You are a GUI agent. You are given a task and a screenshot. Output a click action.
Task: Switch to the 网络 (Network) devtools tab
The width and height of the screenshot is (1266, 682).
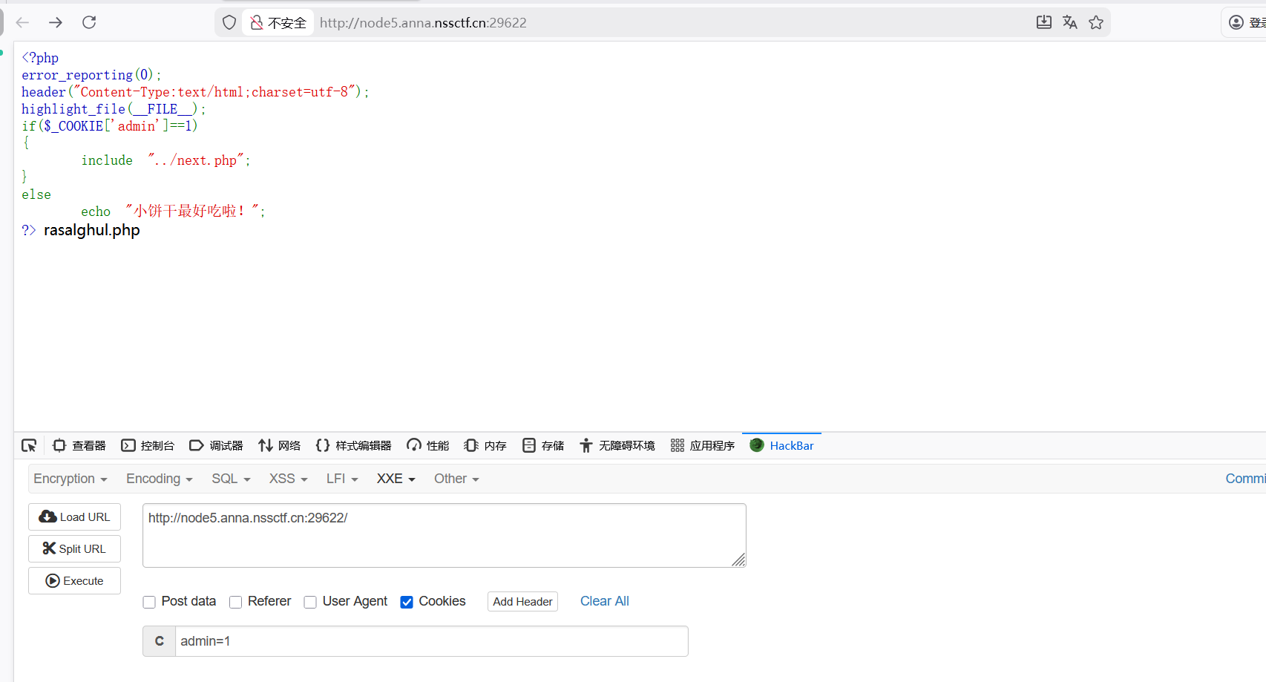point(280,445)
